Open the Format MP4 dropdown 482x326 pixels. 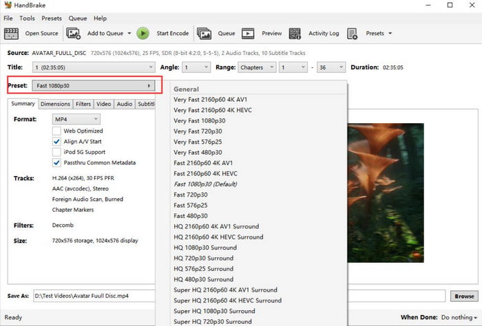point(76,119)
